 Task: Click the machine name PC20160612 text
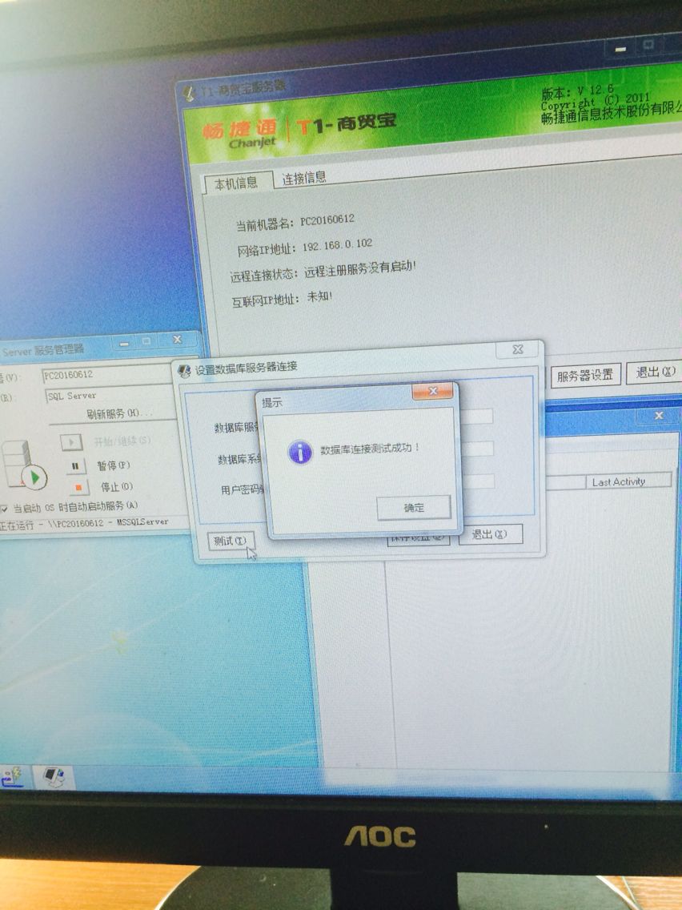[327, 220]
